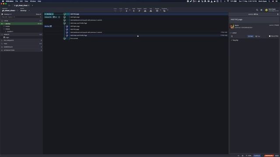
Task: Open the File menu
Action: click(x=17, y=1)
